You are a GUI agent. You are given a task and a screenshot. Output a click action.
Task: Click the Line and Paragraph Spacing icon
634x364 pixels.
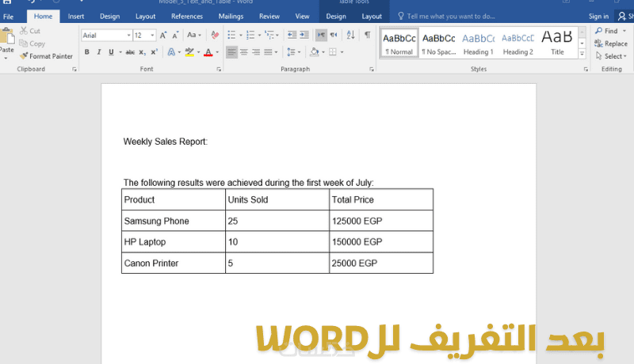pos(291,52)
